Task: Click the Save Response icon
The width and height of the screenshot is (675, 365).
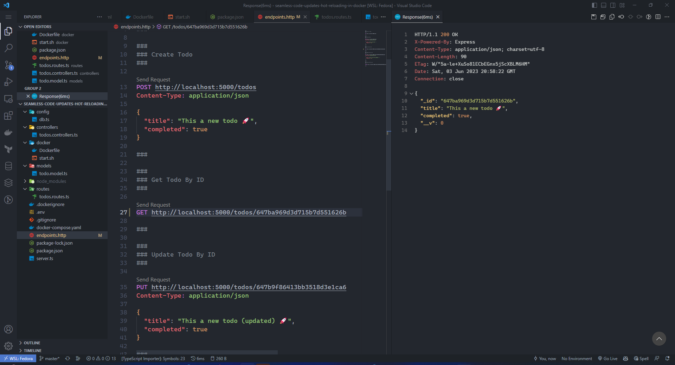Action: coord(594,17)
